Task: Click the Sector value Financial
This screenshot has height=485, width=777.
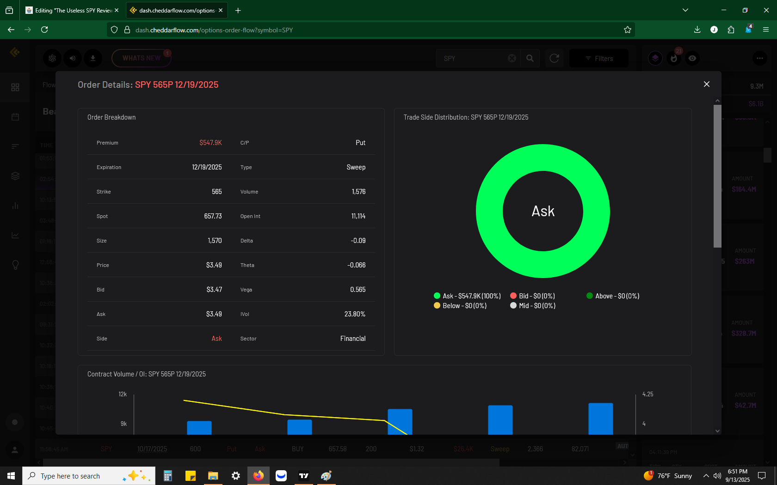Action: point(353,339)
